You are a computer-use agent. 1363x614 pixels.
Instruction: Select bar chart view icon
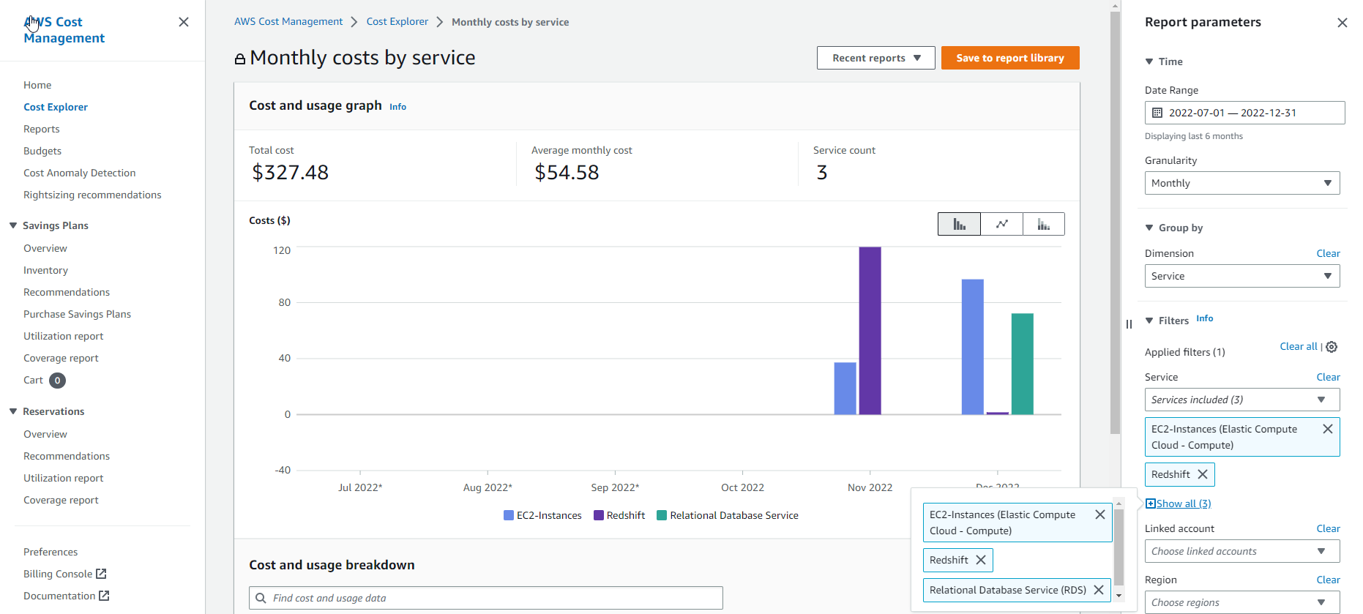(959, 224)
